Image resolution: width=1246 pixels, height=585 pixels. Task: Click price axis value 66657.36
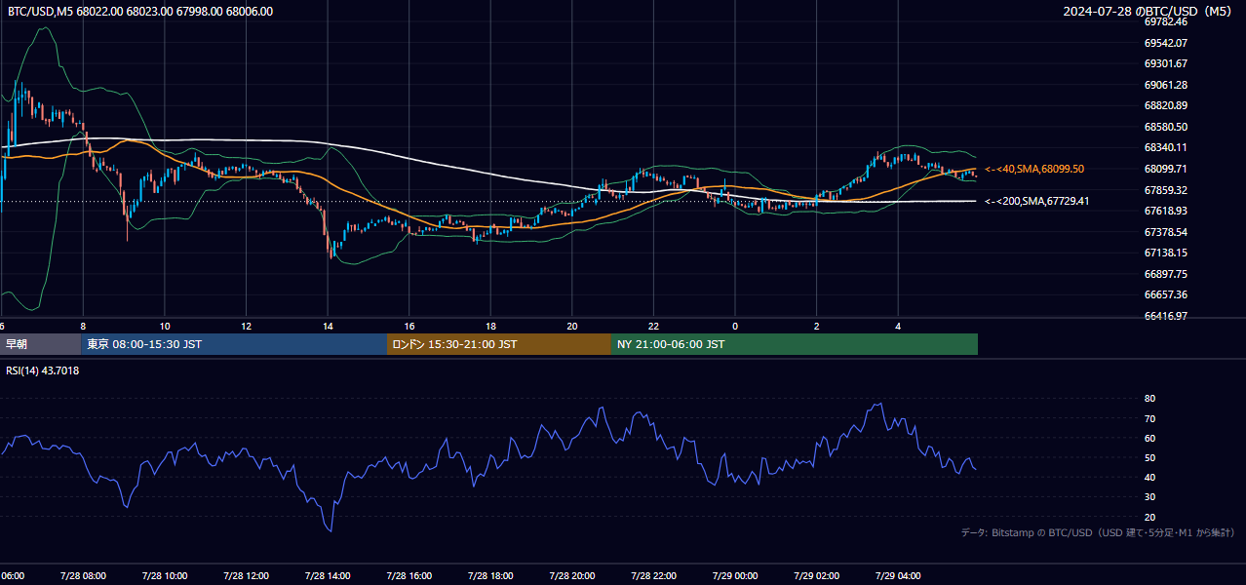click(1165, 294)
